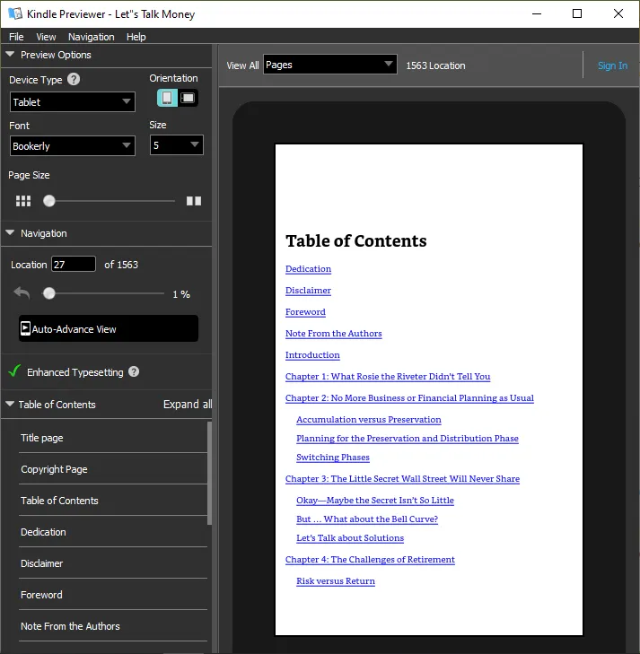Open the Navigation menu

click(92, 37)
